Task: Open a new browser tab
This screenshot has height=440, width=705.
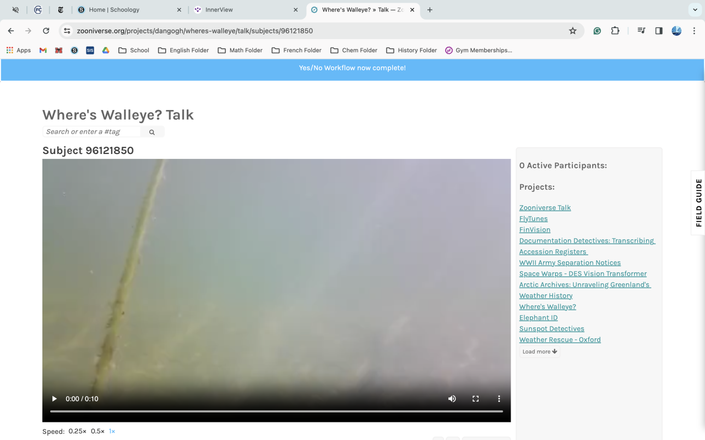Action: 430,10
